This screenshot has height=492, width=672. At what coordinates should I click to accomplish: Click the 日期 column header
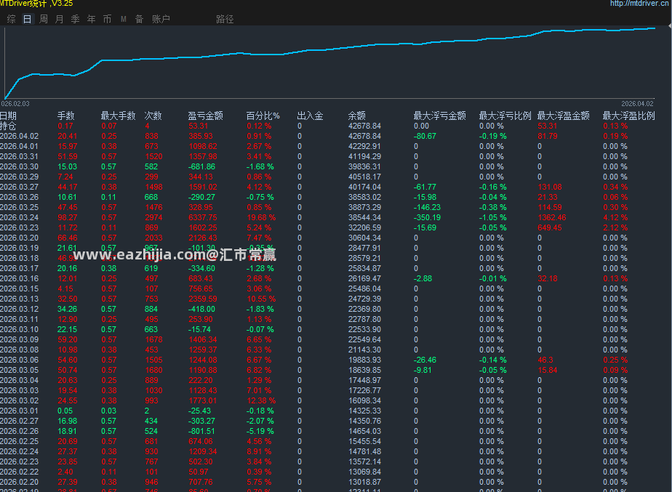tap(8, 116)
